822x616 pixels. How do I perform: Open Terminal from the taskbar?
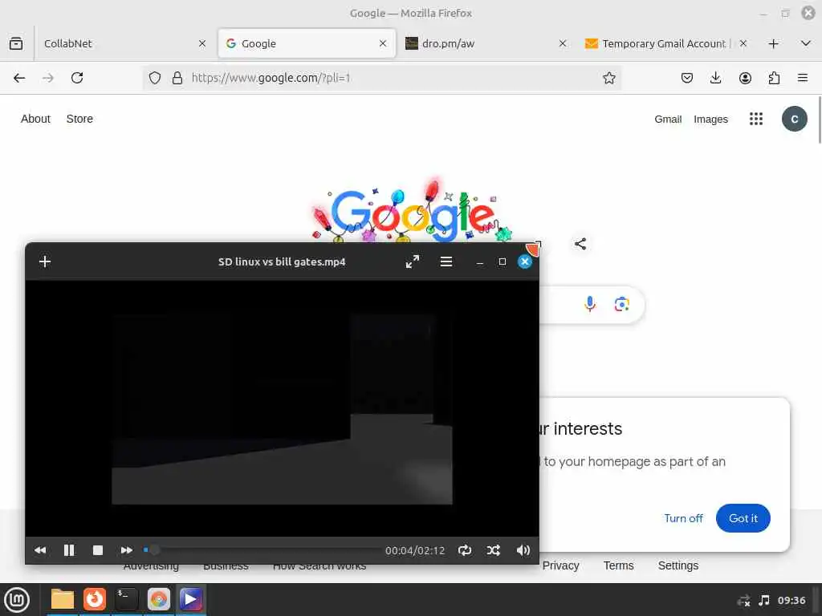[x=126, y=599]
